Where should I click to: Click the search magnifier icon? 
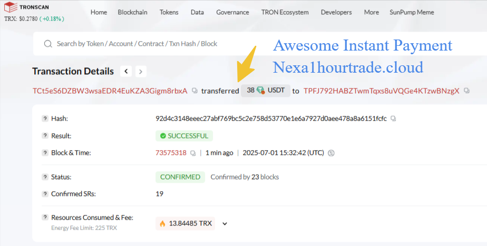tap(48, 44)
